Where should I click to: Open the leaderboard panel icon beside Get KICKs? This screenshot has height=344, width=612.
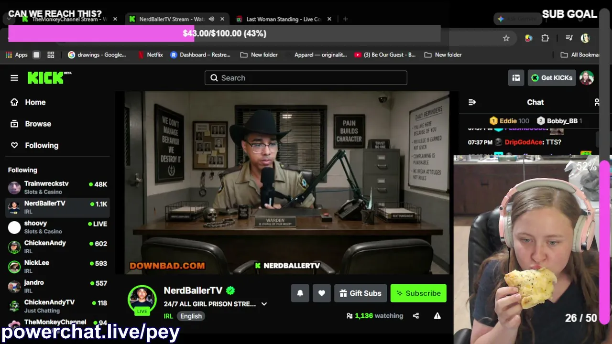coord(516,78)
